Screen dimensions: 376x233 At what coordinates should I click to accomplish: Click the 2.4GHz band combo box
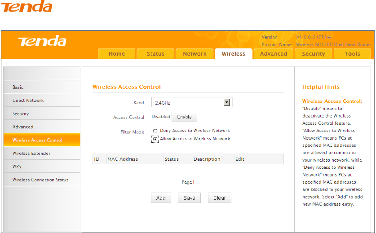click(192, 102)
